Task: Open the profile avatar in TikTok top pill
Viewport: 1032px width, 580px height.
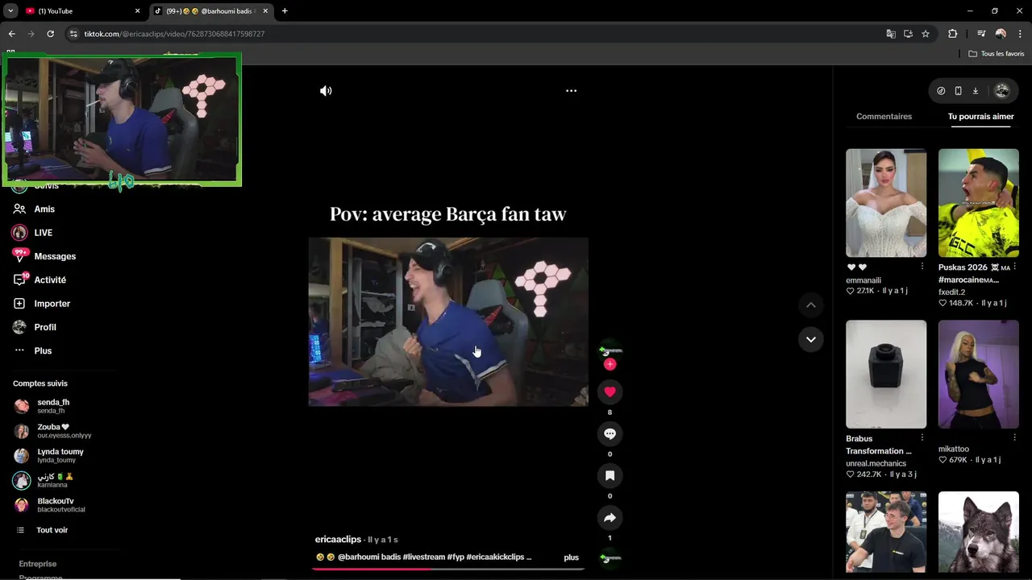Action: [x=1002, y=91]
